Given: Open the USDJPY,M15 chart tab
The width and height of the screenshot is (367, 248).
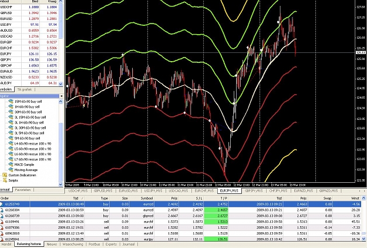Looking at the screenshot, I should tap(153, 191).
